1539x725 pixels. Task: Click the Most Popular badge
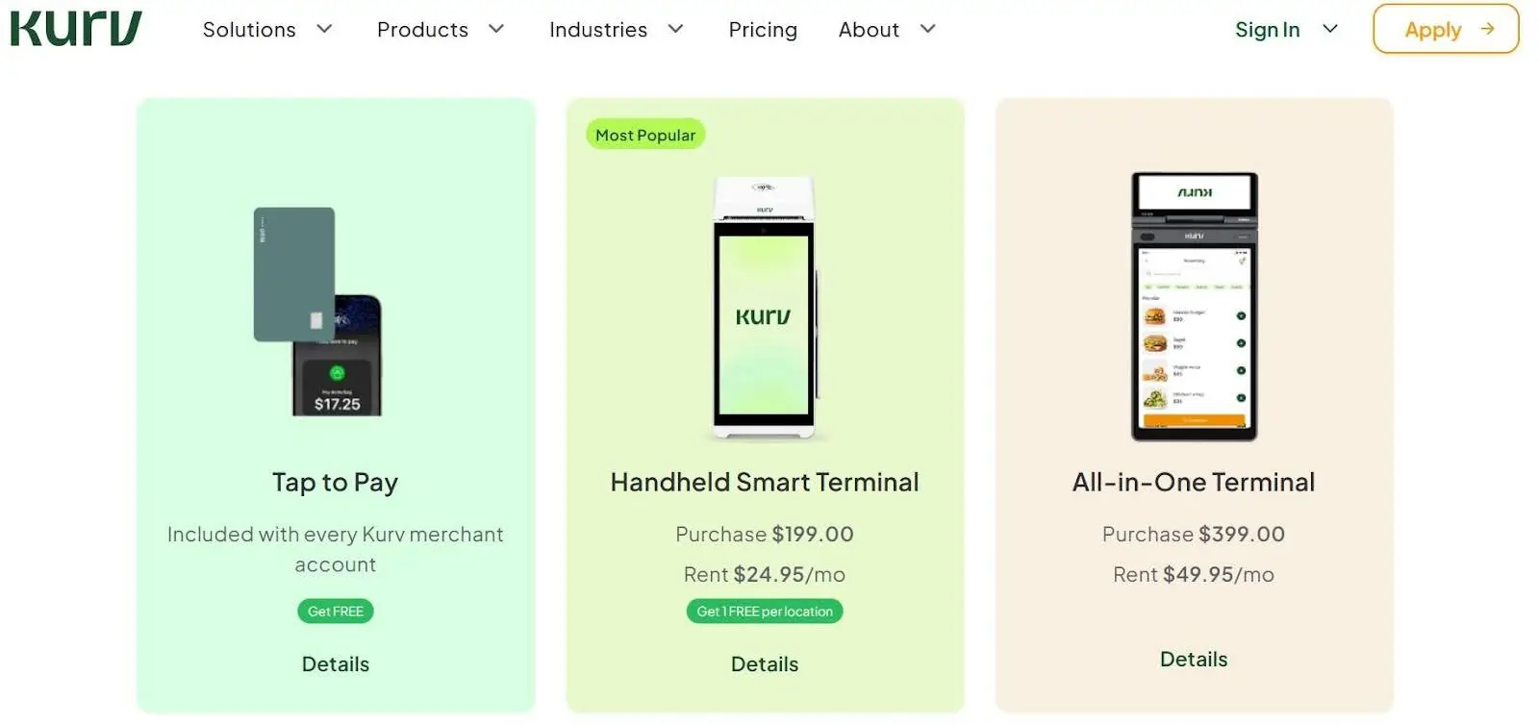(x=644, y=135)
